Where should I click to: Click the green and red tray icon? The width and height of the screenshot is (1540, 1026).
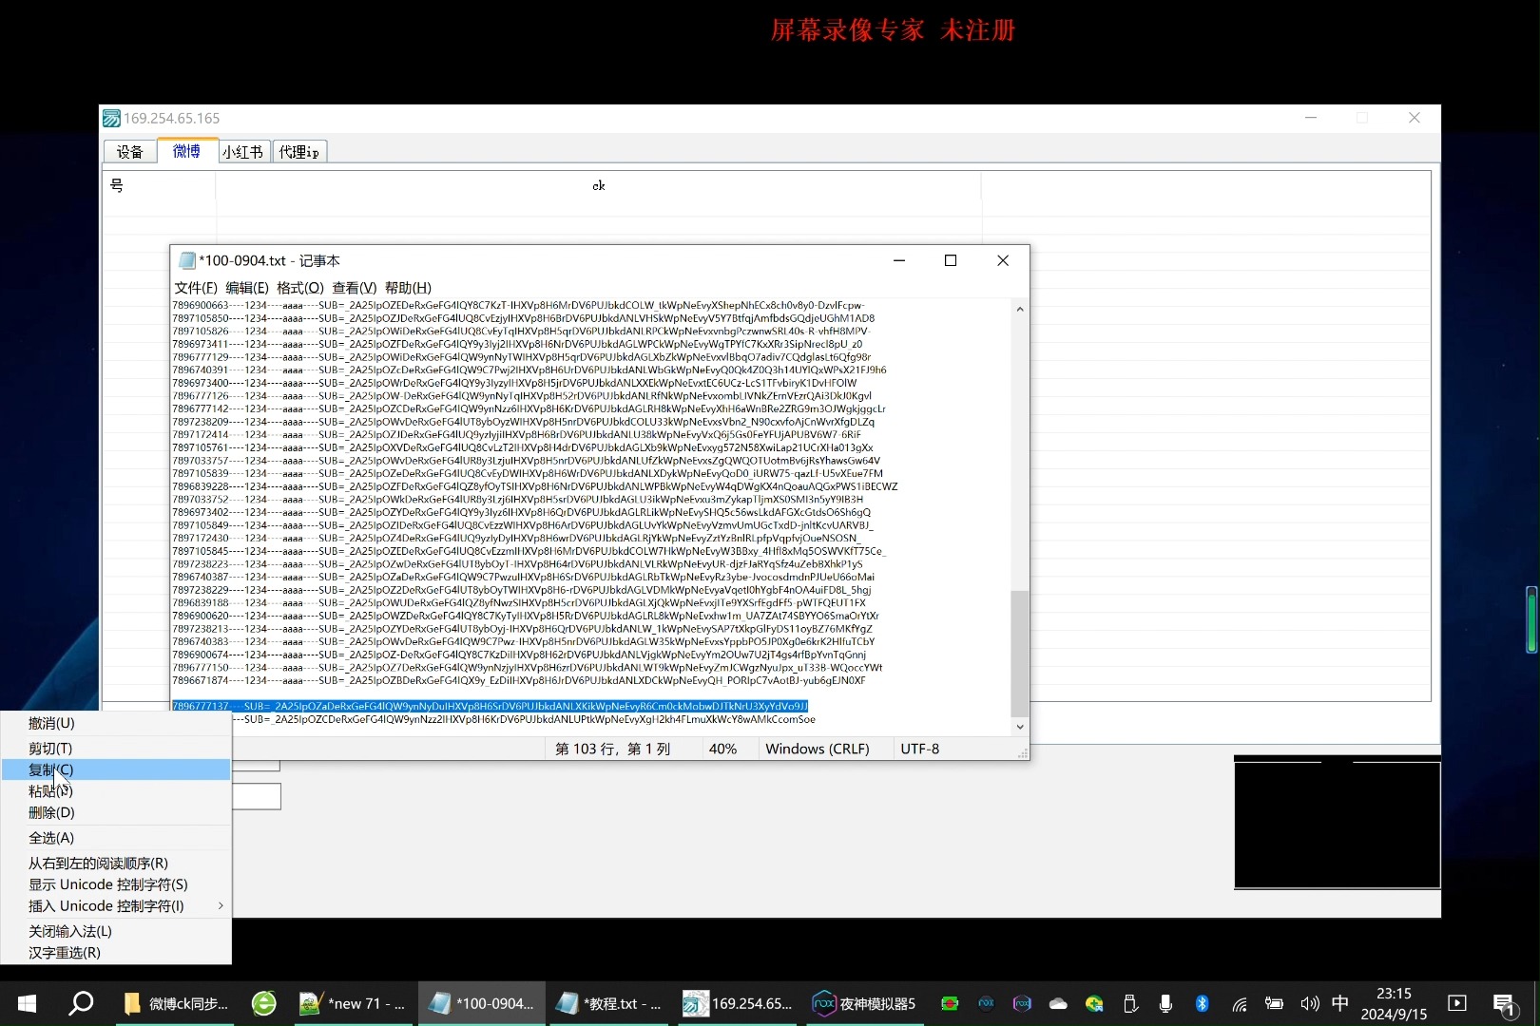pos(950,1003)
